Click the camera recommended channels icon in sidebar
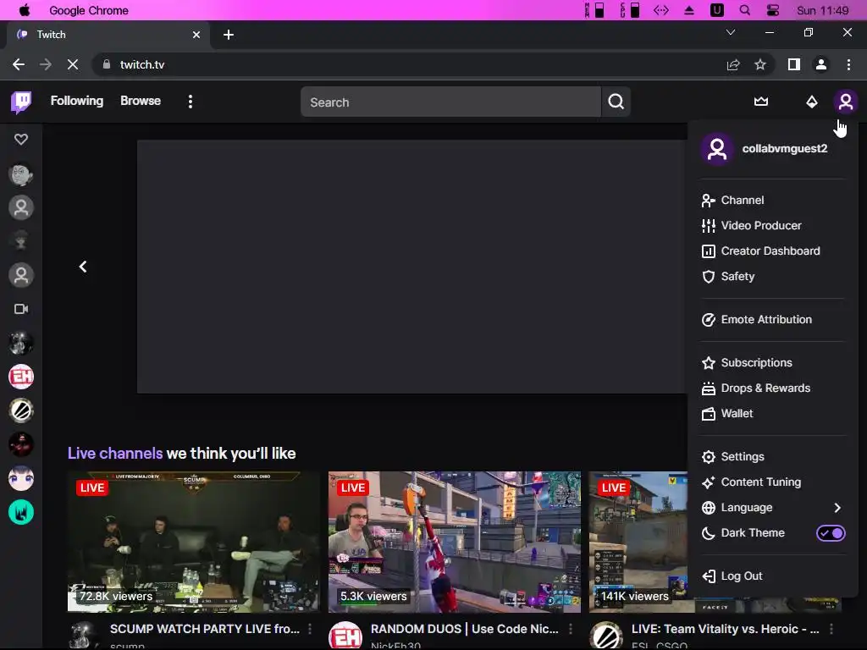Screen dimensions: 867x650 pos(21,309)
